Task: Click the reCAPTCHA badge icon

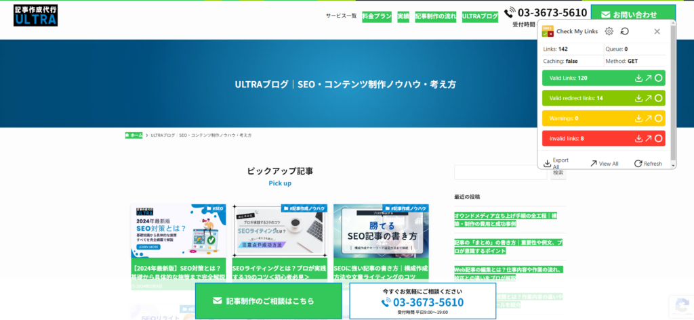Action: pyautogui.click(x=682, y=306)
